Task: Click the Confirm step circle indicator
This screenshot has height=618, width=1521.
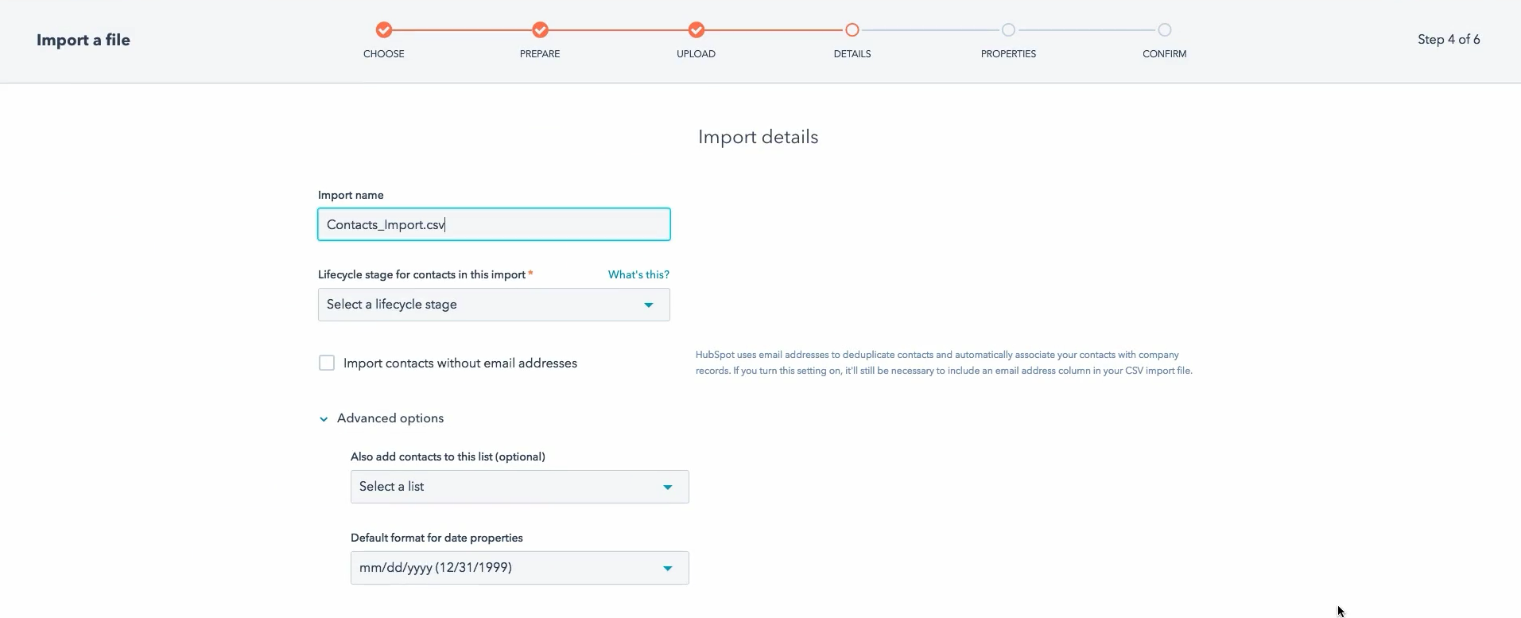Action: [1164, 30]
